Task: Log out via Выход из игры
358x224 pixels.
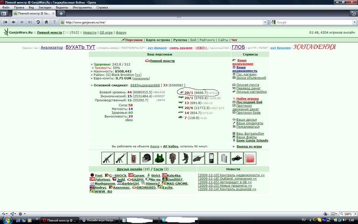Action: point(249,147)
